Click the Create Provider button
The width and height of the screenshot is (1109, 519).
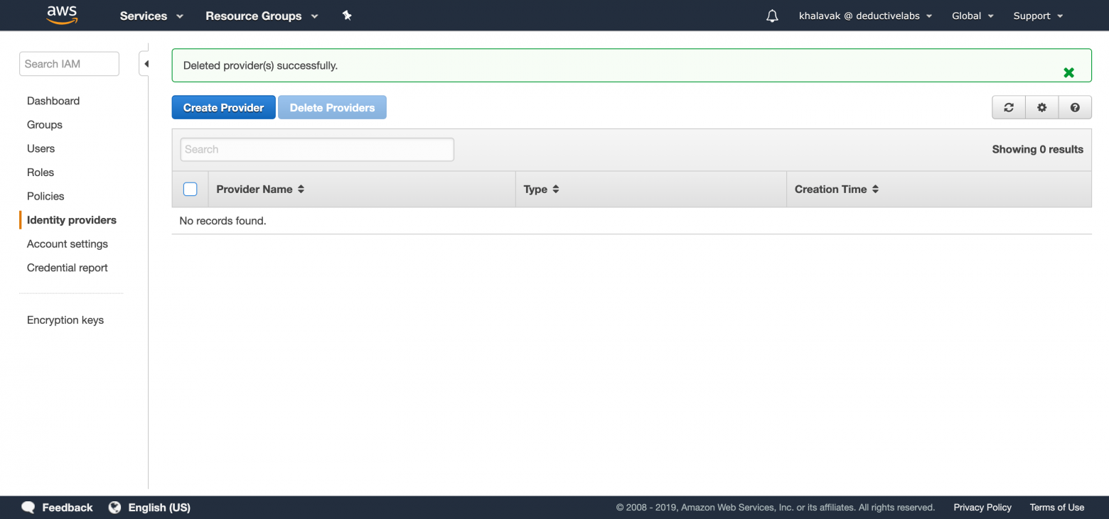[x=223, y=107]
